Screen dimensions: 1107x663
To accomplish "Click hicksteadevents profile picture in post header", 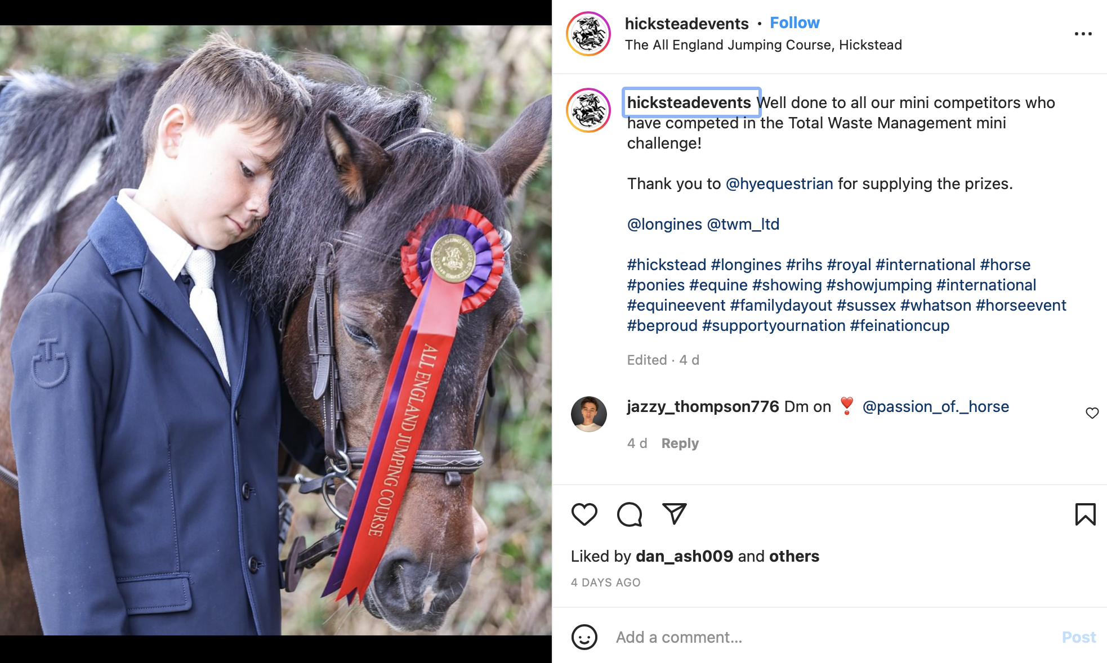I will 588,34.
